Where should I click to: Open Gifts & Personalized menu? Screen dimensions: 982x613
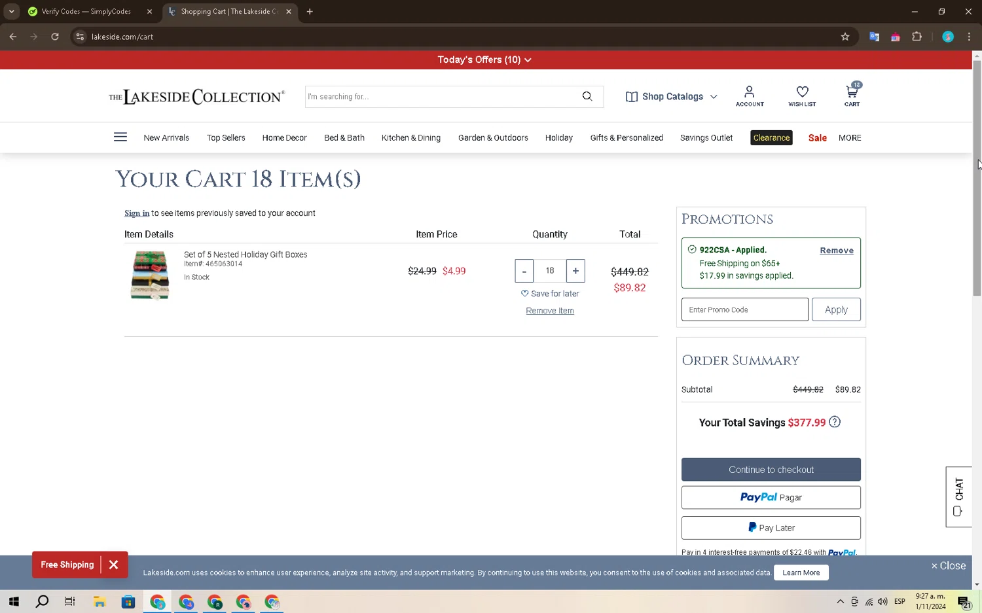pyautogui.click(x=627, y=137)
